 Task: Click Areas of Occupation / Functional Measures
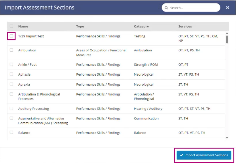[x=101, y=53]
